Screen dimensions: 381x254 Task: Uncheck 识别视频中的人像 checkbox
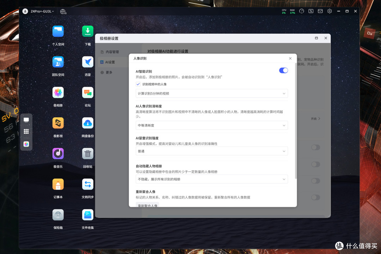138,84
